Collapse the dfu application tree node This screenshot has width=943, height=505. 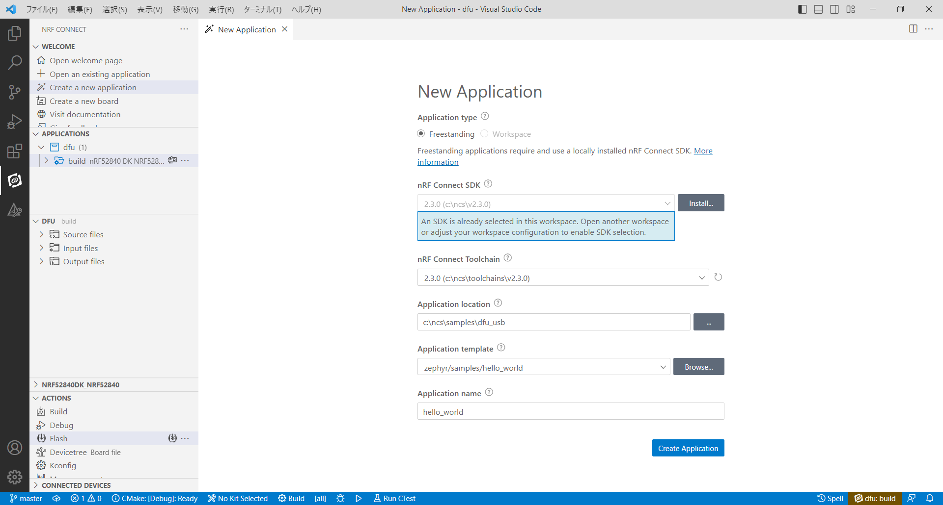pos(41,147)
